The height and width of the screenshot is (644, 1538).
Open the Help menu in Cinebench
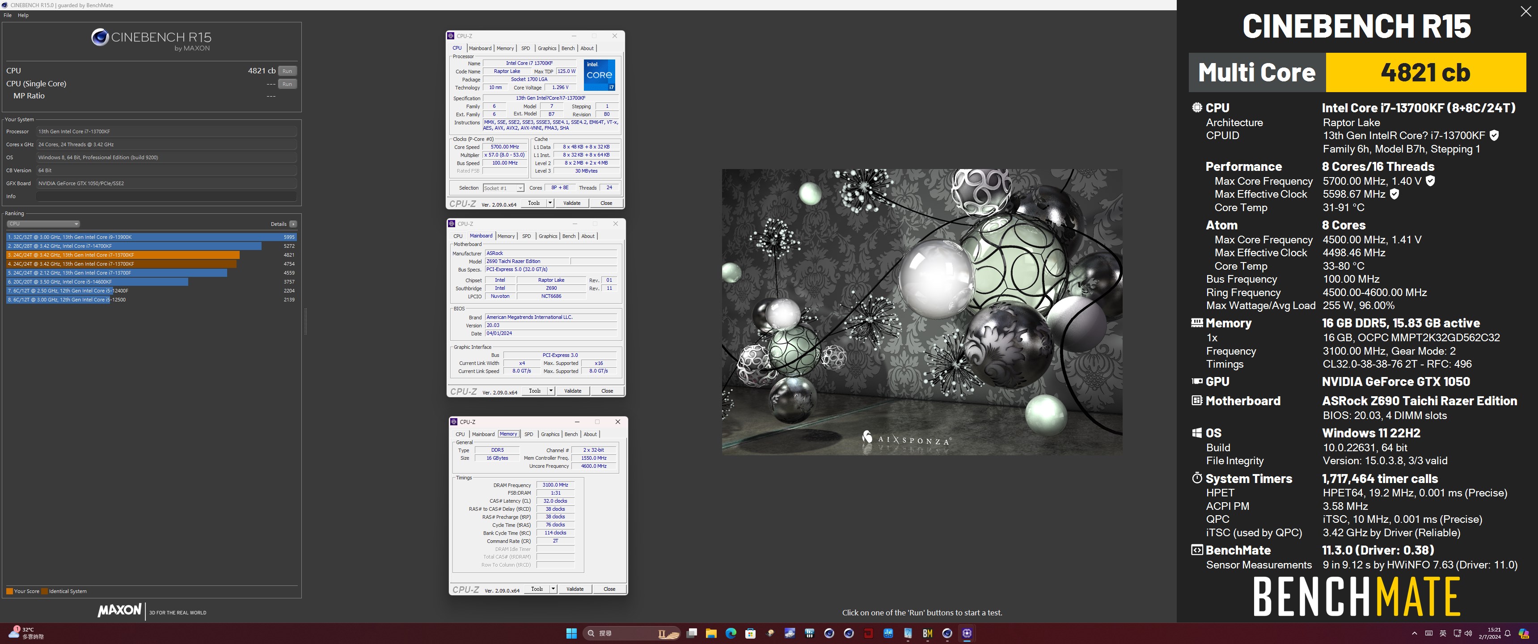[23, 16]
